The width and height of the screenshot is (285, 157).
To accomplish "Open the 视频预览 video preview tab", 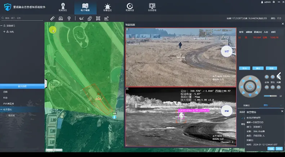I will (x=63, y=7).
